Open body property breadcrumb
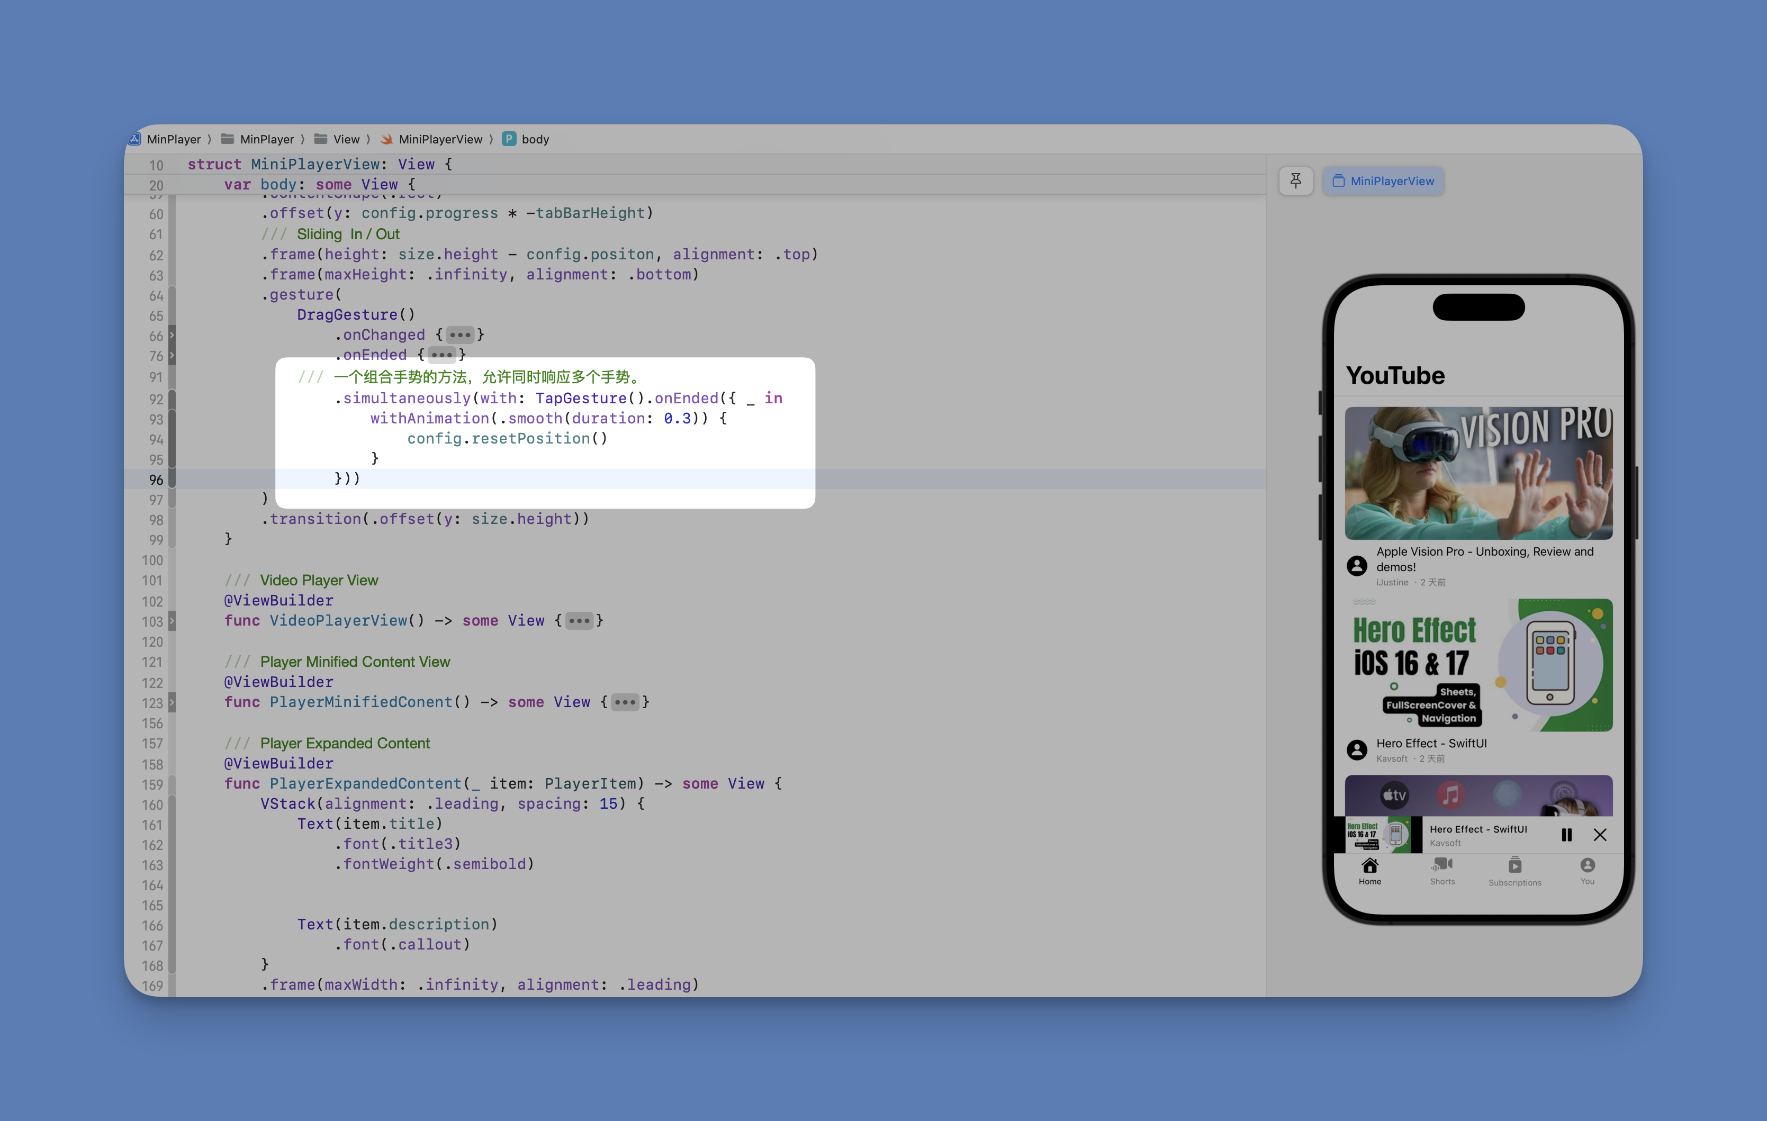Viewport: 1767px width, 1121px height. pos(526,139)
